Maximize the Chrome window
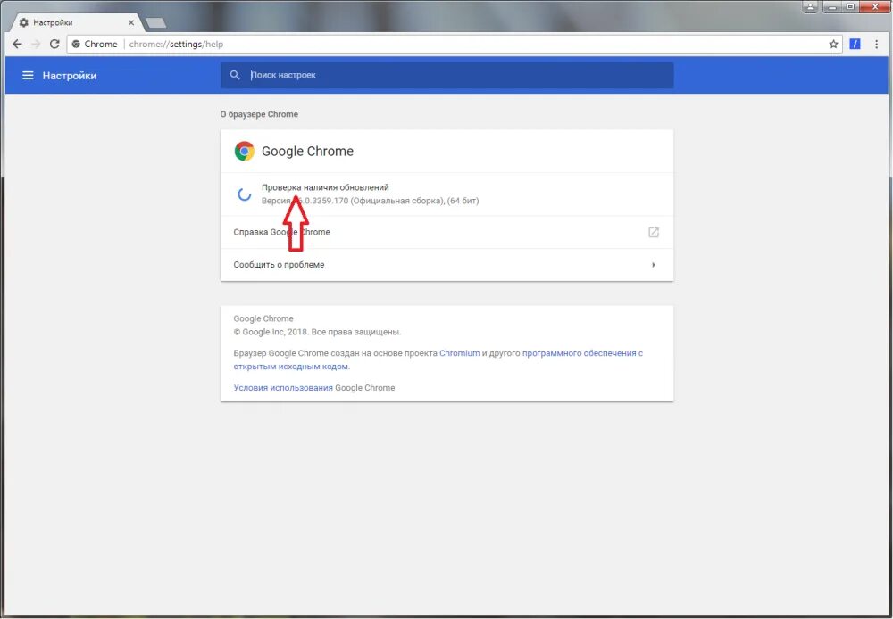893x619 pixels. pyautogui.click(x=851, y=7)
